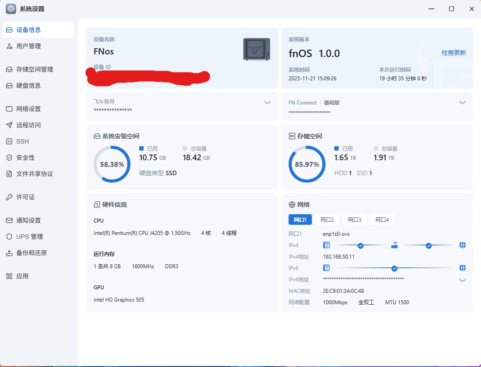Screen dimensions: 481x367
Task: Click the fnOS 1.0.0 version text
Action: tap(314, 54)
